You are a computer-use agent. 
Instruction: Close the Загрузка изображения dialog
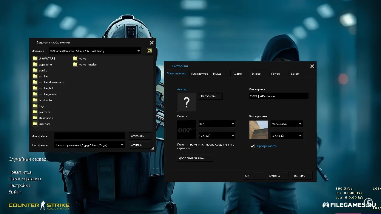(x=152, y=43)
